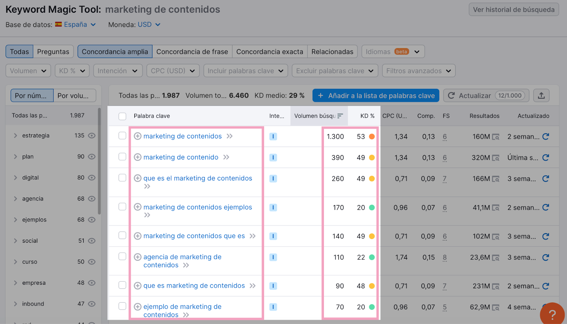View SERP for results 23,6M row

496,258
